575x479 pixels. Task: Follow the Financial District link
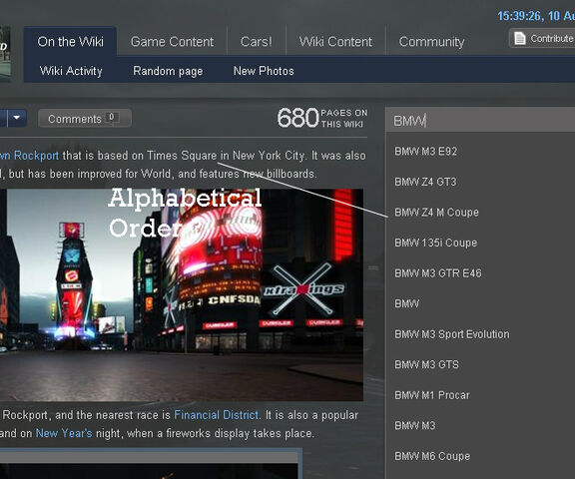pyautogui.click(x=216, y=415)
